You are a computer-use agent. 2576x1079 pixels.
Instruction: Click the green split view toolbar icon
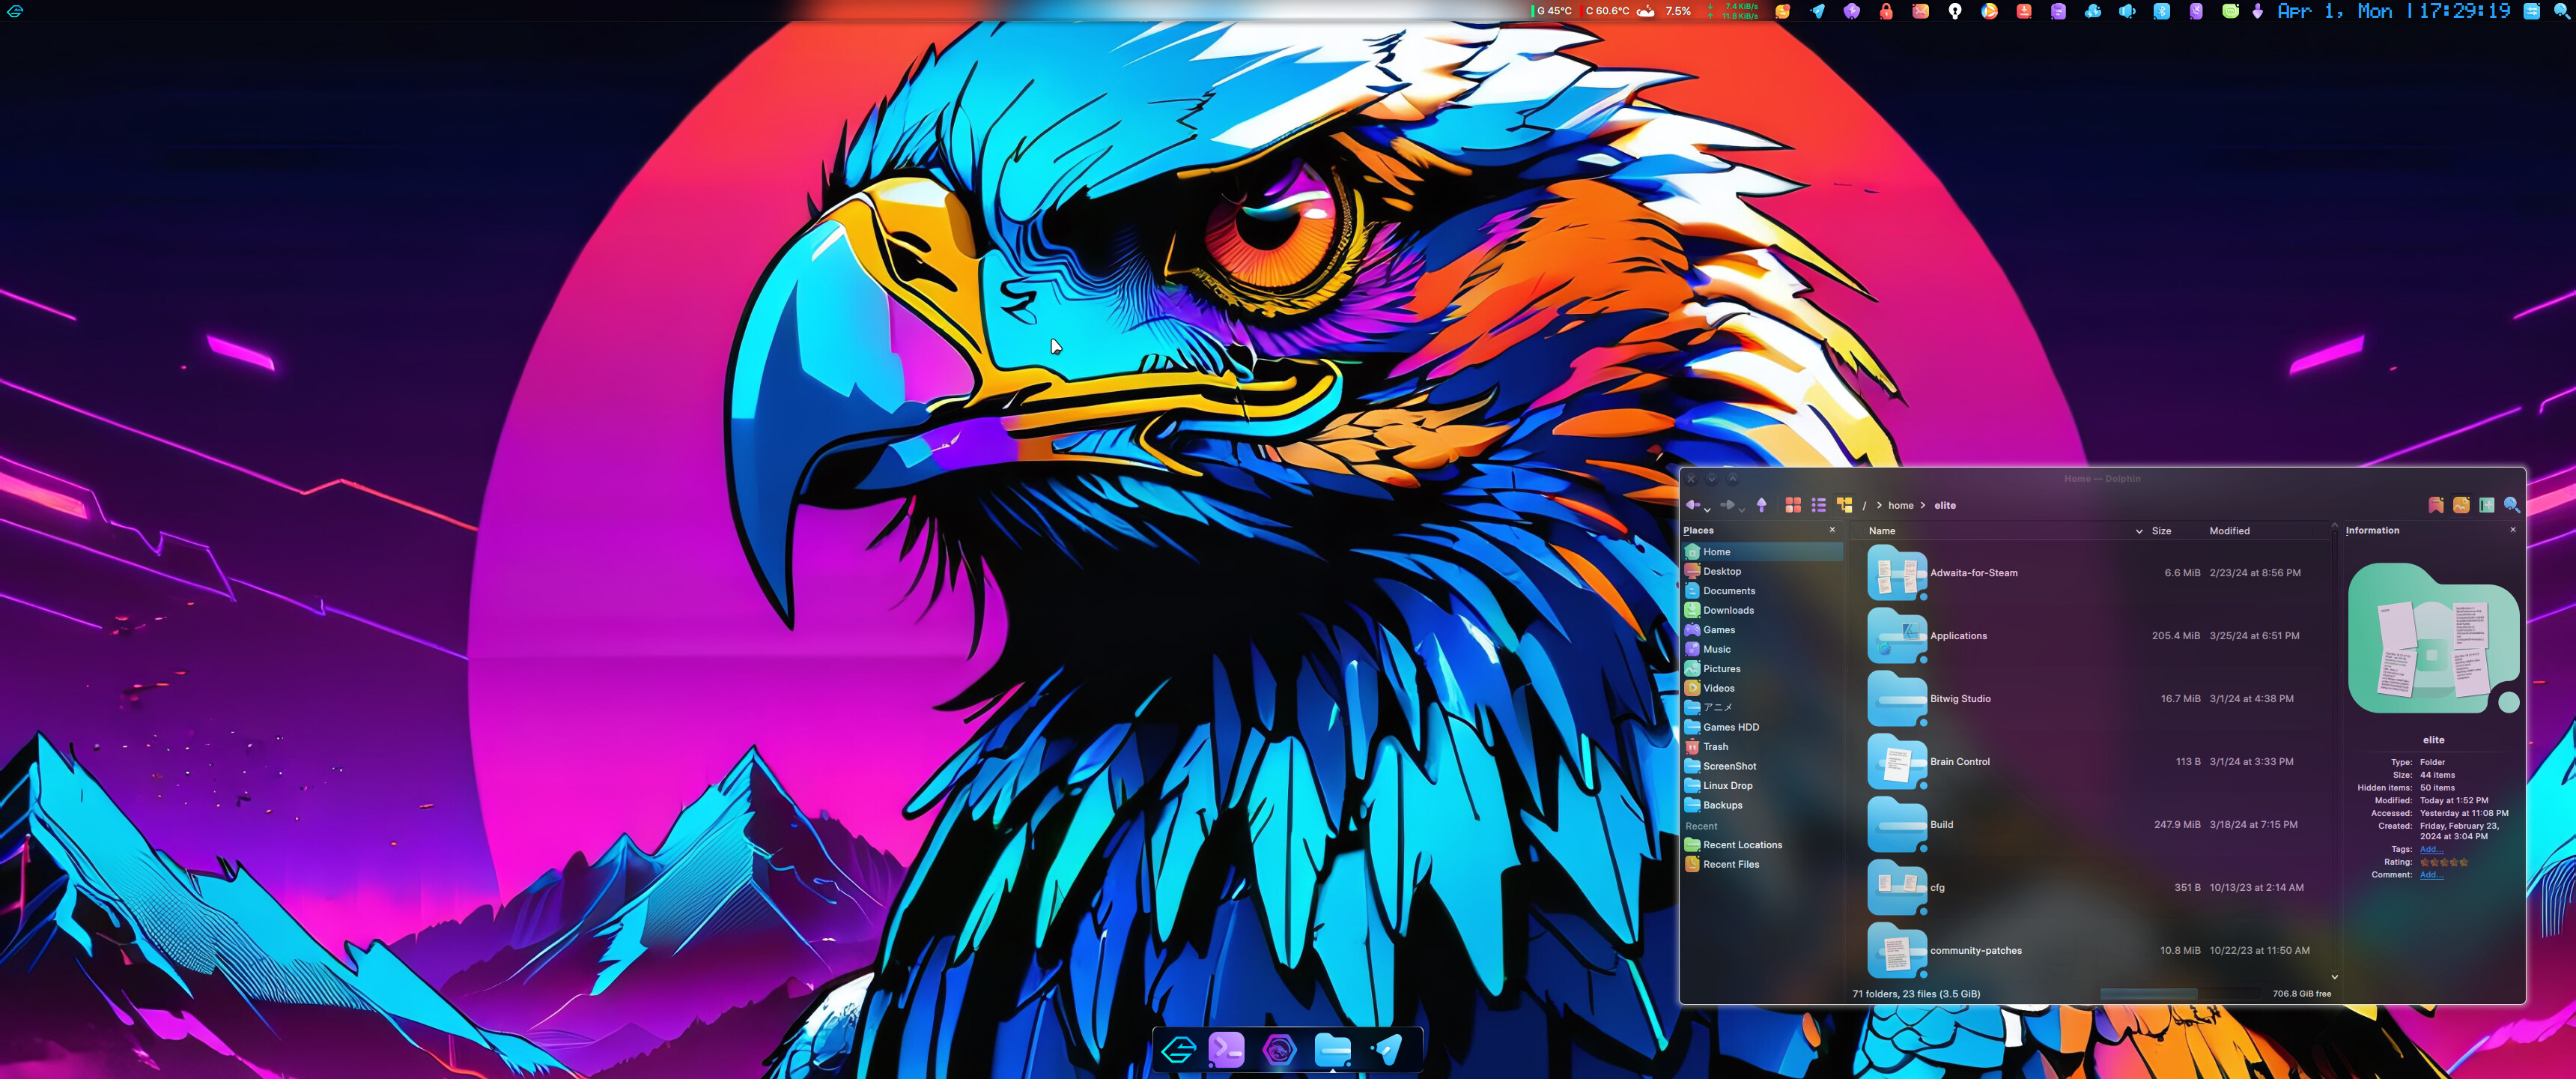coord(2486,504)
